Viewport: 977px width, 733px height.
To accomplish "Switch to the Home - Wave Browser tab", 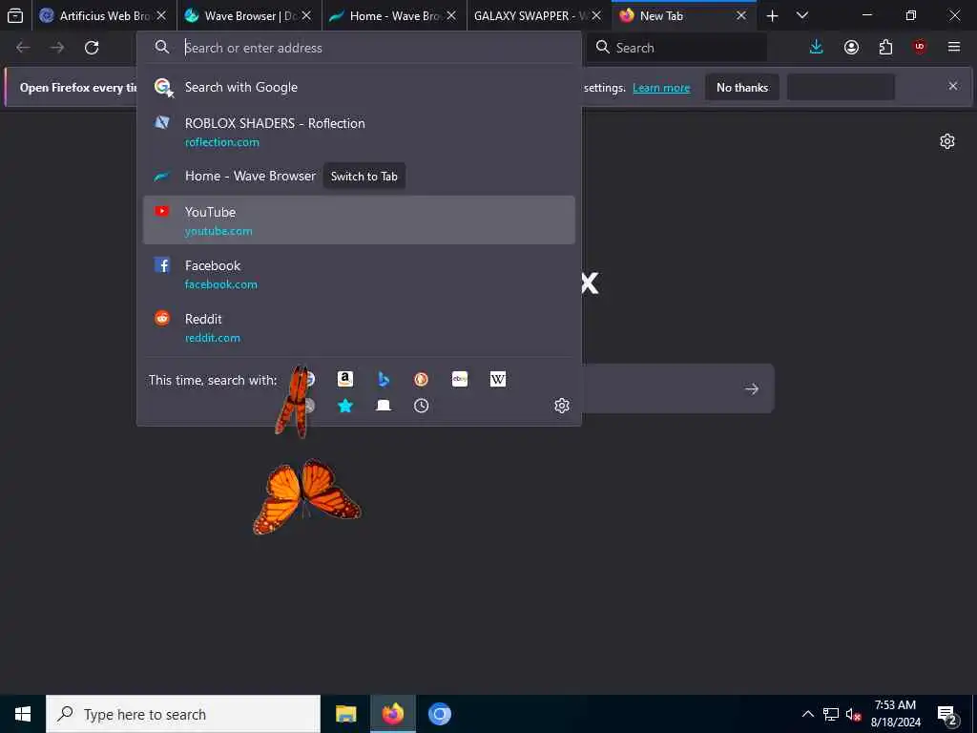I will [x=394, y=15].
